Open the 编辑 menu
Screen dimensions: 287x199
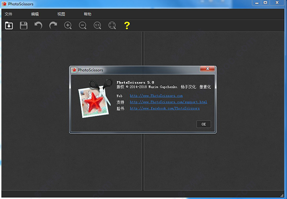pyautogui.click(x=35, y=14)
